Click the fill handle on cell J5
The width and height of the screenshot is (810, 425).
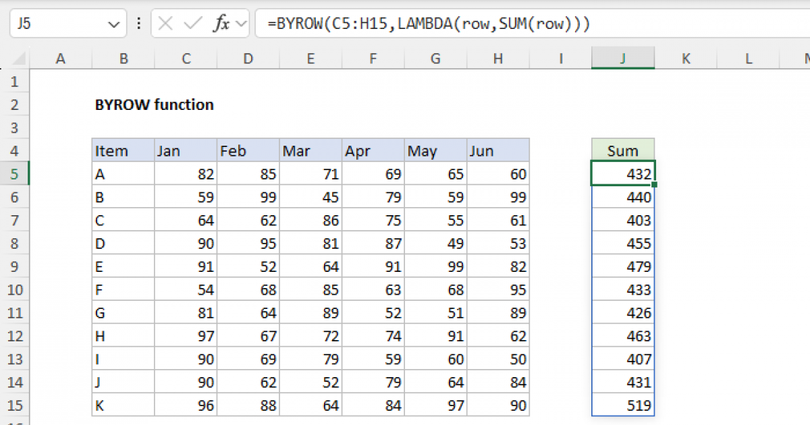pyautogui.click(x=654, y=184)
